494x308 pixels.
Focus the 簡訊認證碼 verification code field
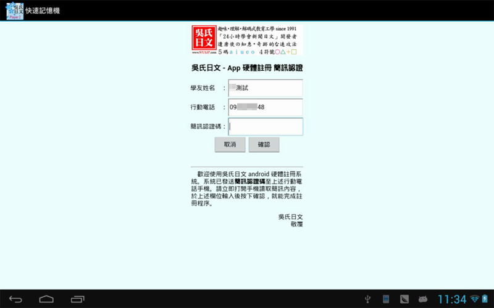(x=266, y=127)
